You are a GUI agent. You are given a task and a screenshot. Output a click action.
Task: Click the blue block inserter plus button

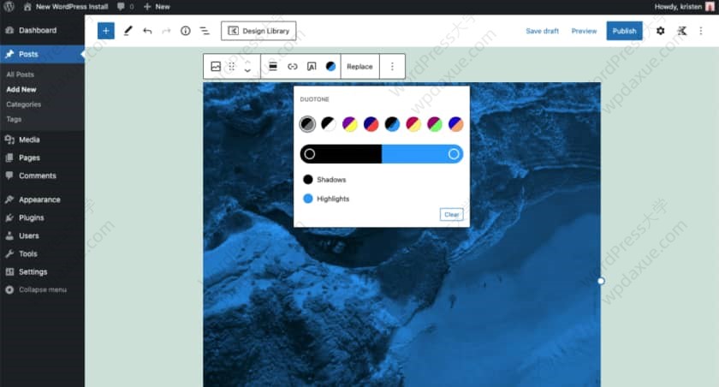click(105, 31)
